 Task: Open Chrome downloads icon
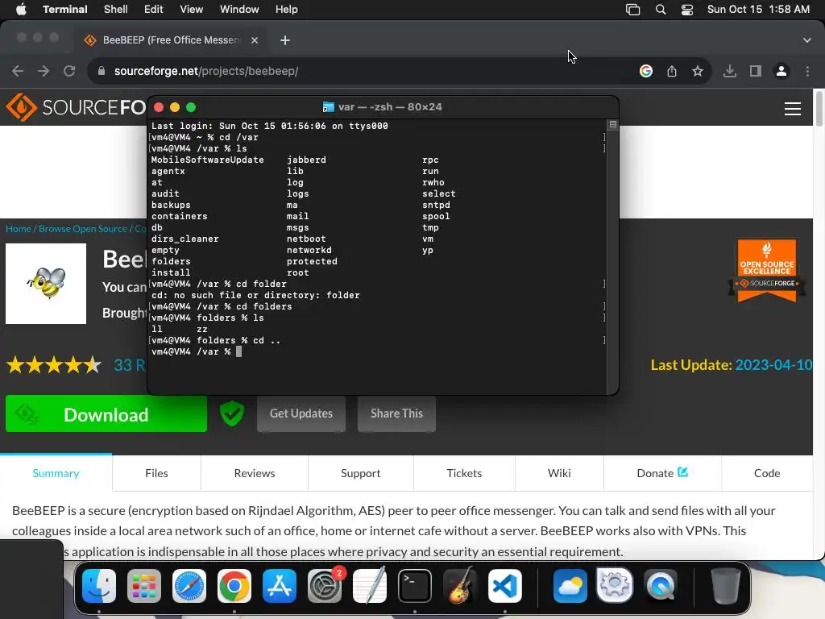pos(730,71)
